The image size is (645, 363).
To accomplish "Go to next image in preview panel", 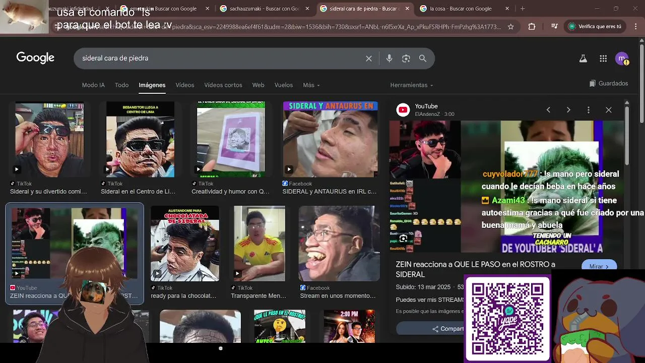I will pyautogui.click(x=568, y=110).
